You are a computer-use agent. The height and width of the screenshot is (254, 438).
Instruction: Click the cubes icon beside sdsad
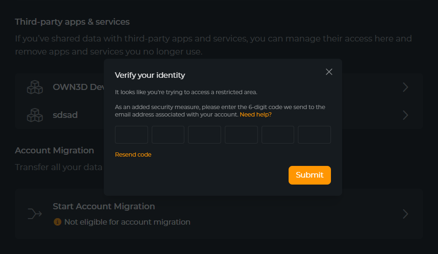[x=35, y=115]
